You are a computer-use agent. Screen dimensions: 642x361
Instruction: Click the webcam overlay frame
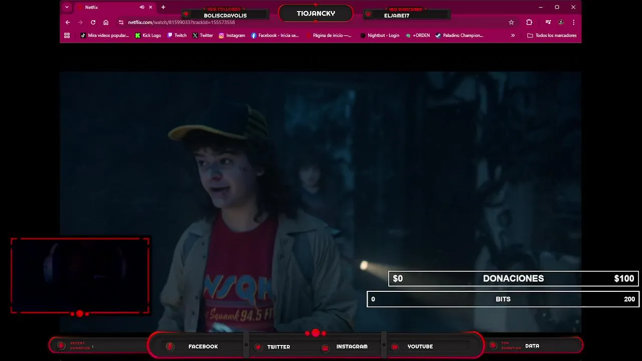80,276
